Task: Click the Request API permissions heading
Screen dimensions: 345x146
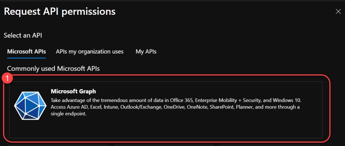Action: point(60,11)
